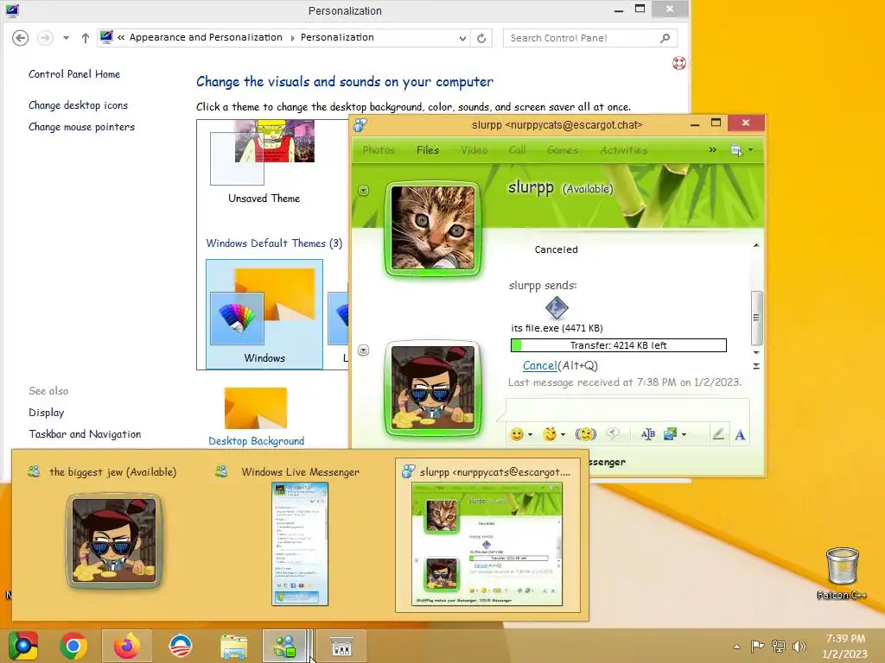Screen dimensions: 885x663
Task: Select the Windows default theme
Action: point(264,314)
